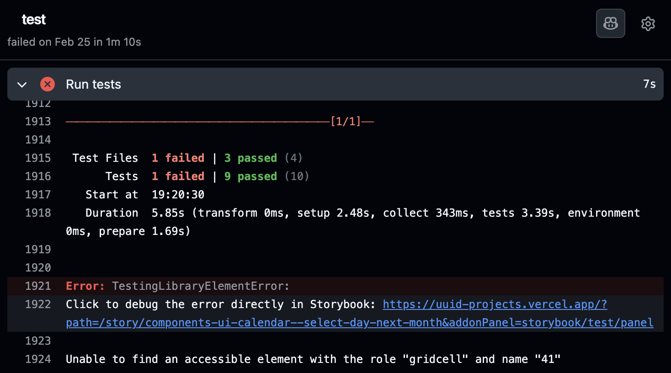Click the failed on Feb 25 timestamp

coord(74,42)
